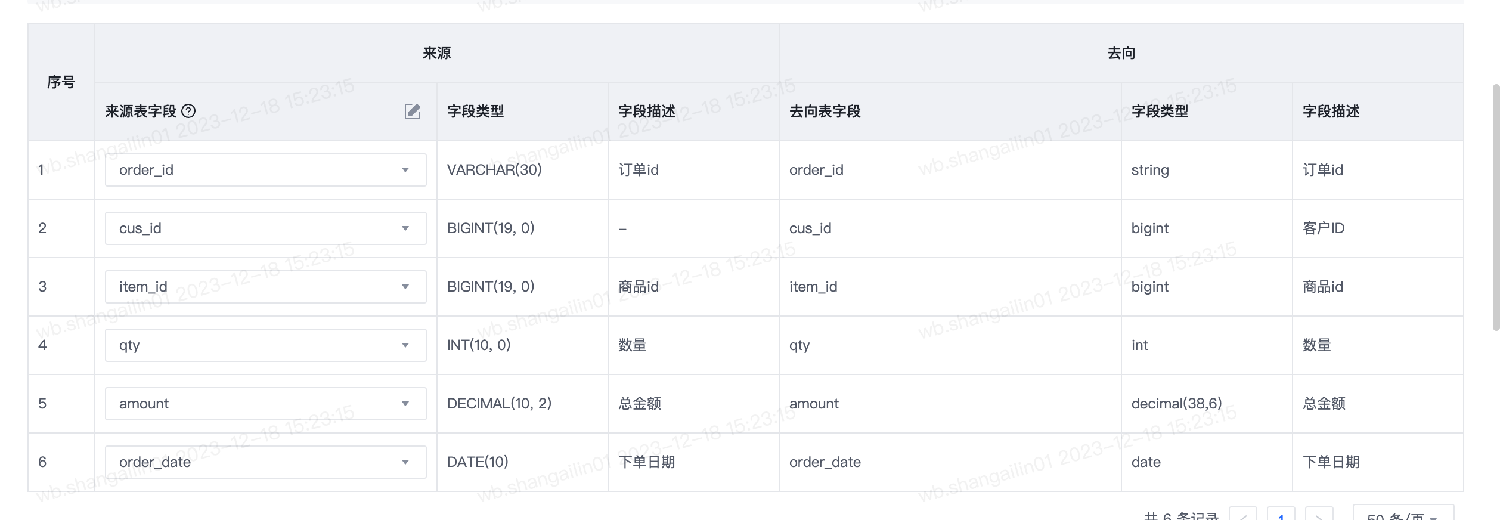Viewport: 1500px width, 520px height.
Task: Click the 来源 column group header
Action: coord(437,53)
